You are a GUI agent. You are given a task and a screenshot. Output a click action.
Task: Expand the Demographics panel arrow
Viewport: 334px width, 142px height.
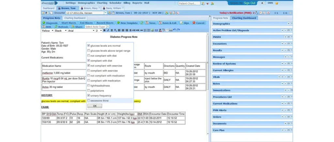pyautogui.click(x=288, y=24)
